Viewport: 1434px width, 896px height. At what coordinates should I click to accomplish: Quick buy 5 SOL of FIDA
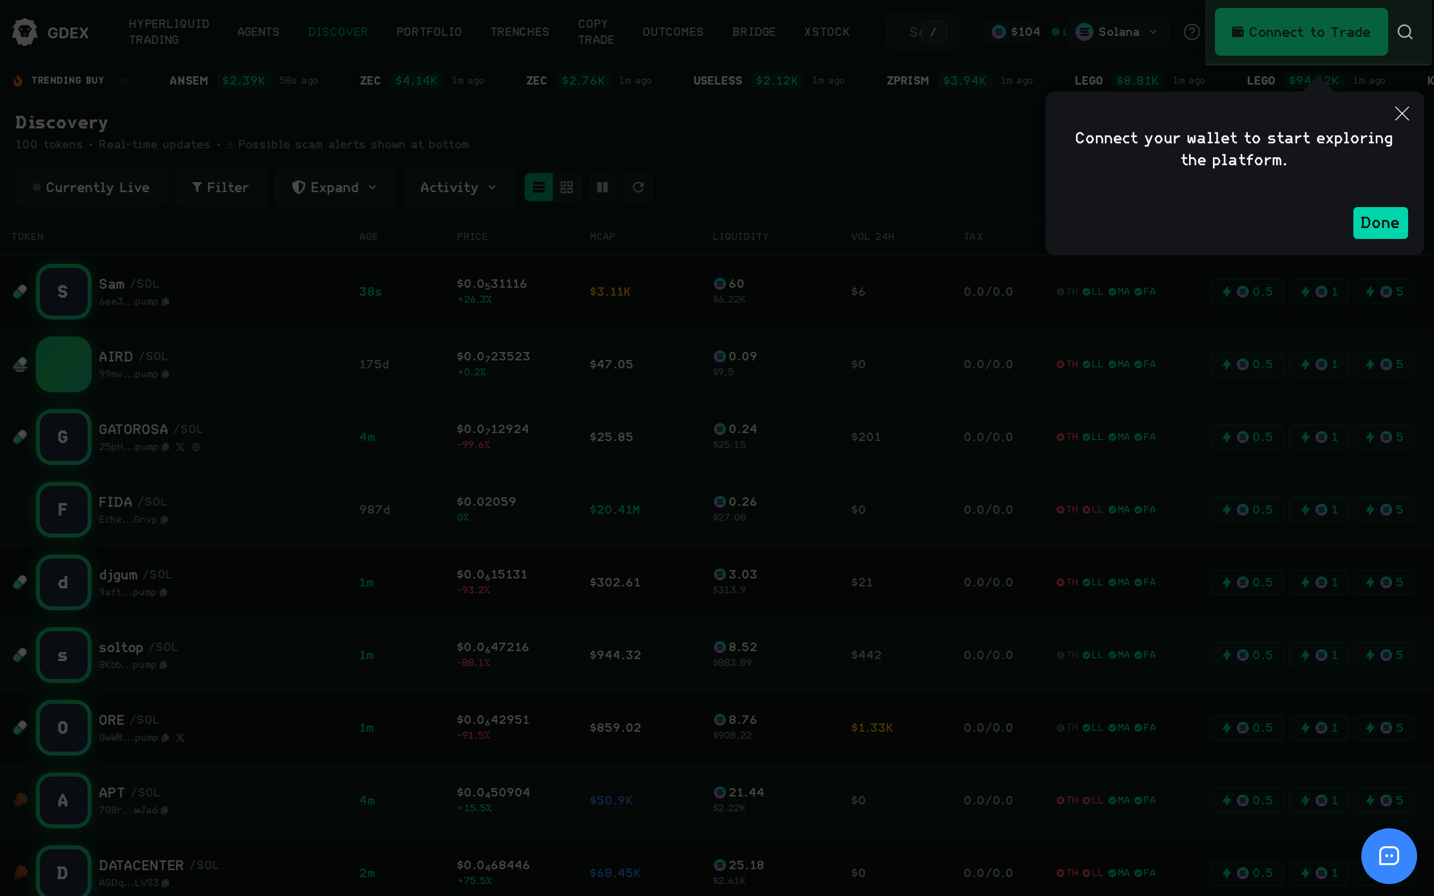coord(1384,510)
